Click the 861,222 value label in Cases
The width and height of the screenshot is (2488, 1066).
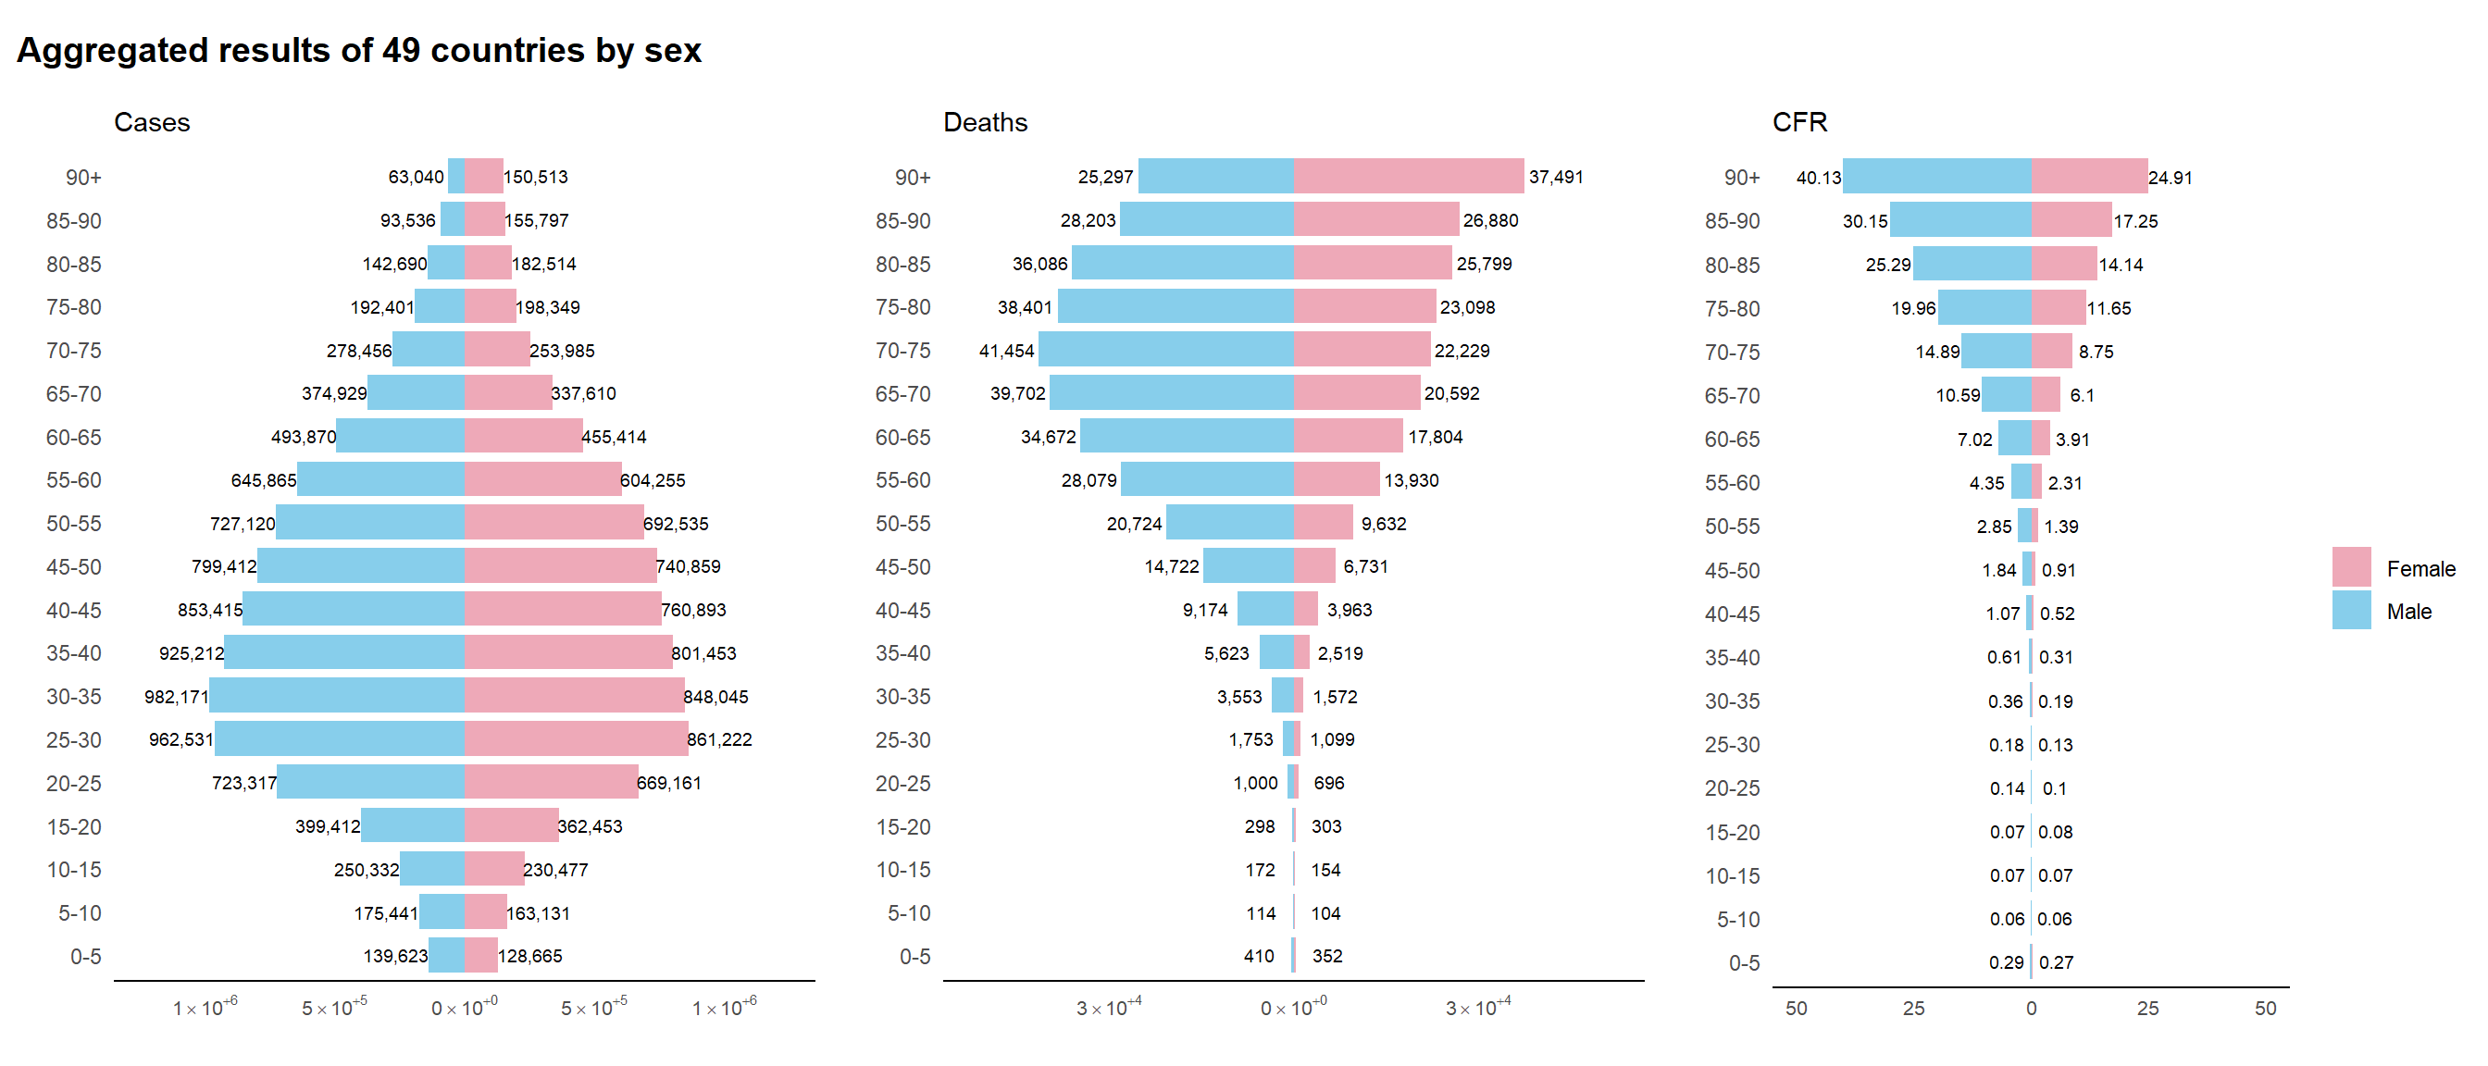(718, 739)
